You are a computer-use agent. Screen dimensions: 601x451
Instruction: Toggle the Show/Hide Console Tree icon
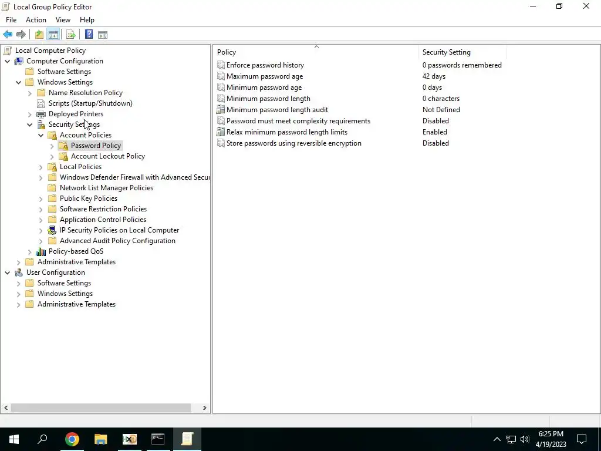click(53, 35)
